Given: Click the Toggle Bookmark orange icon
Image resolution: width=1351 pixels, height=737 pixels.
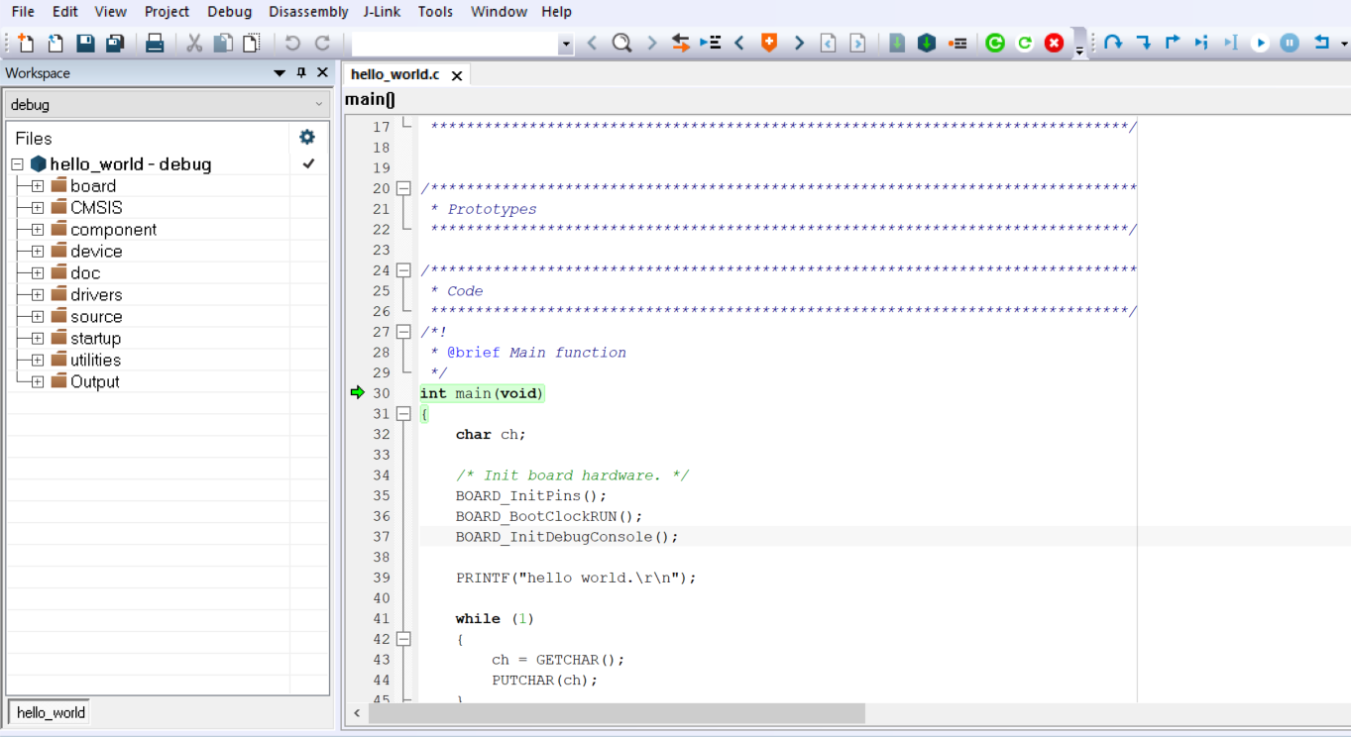Looking at the screenshot, I should pyautogui.click(x=769, y=43).
